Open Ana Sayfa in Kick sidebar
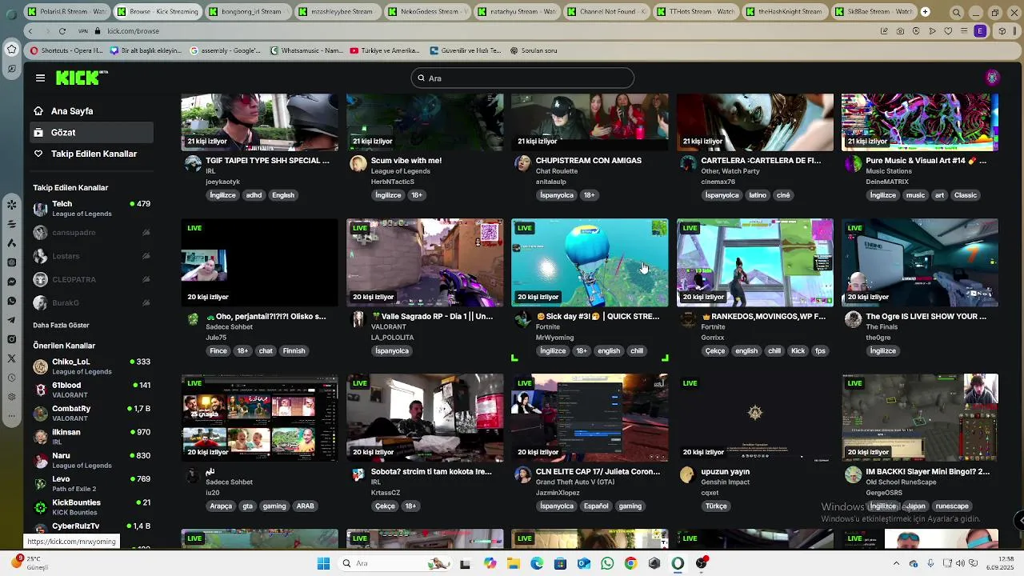This screenshot has width=1024, height=576. pyautogui.click(x=91, y=111)
